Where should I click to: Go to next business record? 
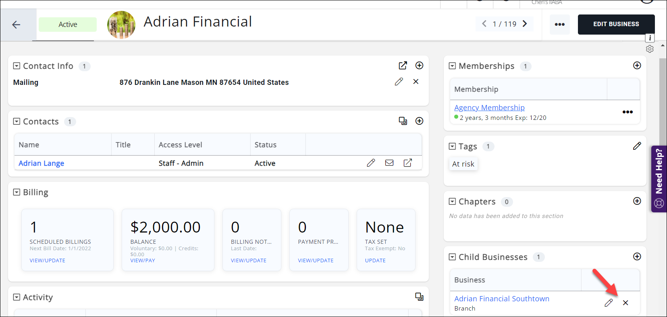525,24
